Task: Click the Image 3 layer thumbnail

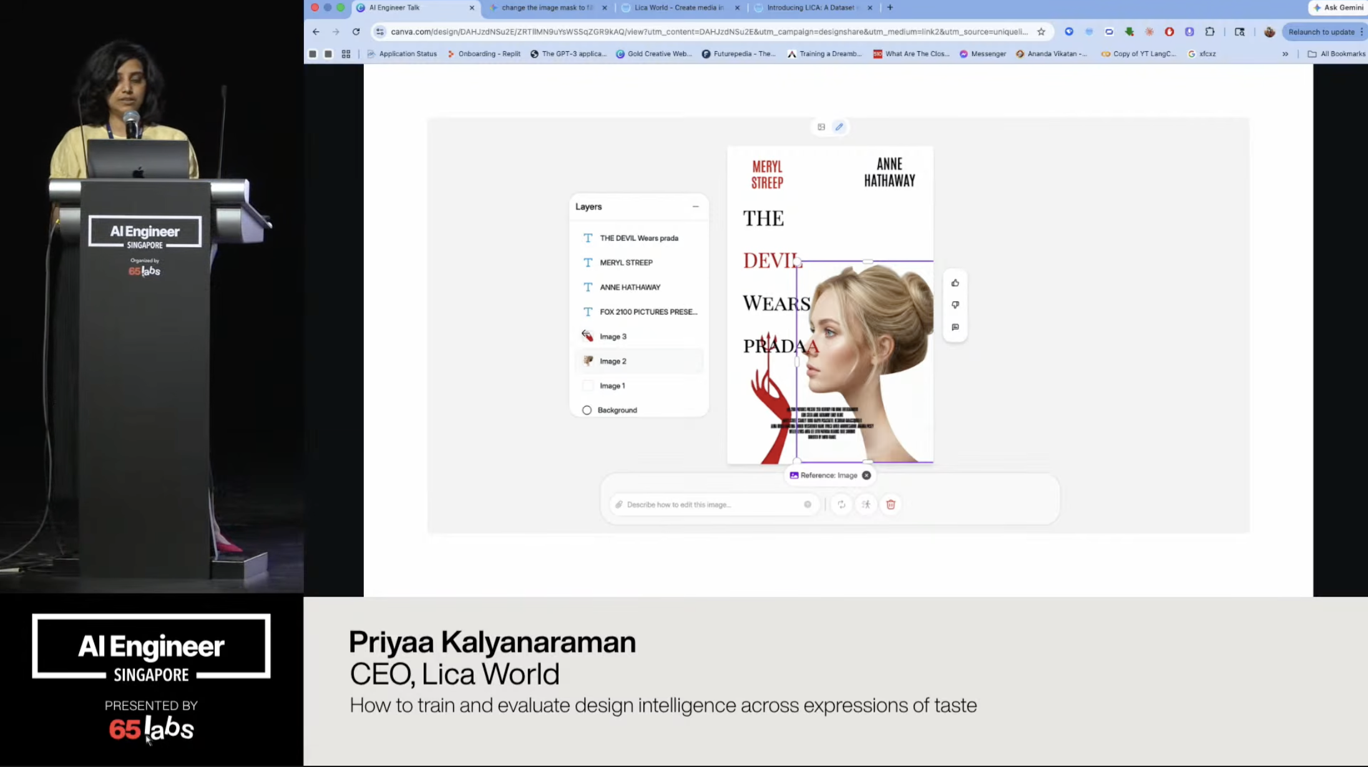Action: [x=587, y=336]
